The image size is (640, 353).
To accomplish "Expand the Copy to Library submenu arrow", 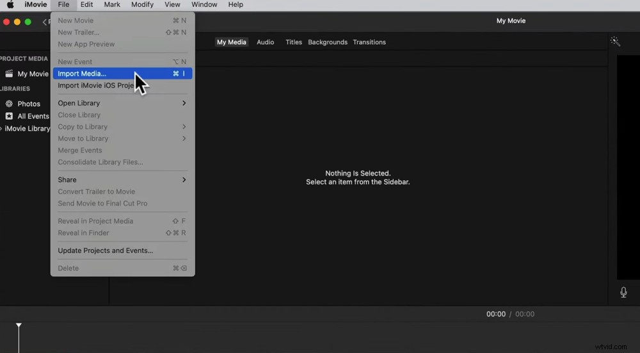I will pos(184,127).
